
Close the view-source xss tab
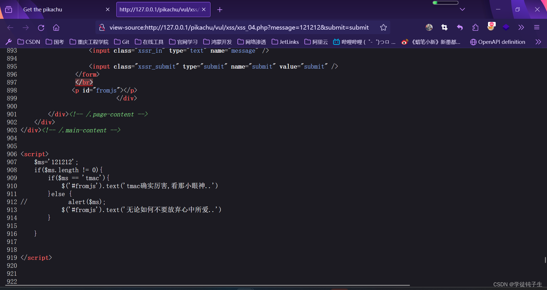click(204, 9)
